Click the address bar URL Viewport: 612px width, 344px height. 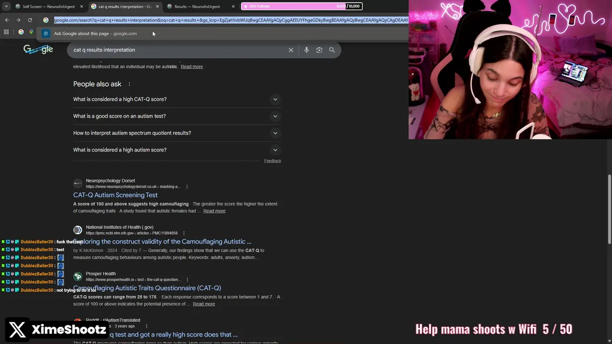coord(231,20)
